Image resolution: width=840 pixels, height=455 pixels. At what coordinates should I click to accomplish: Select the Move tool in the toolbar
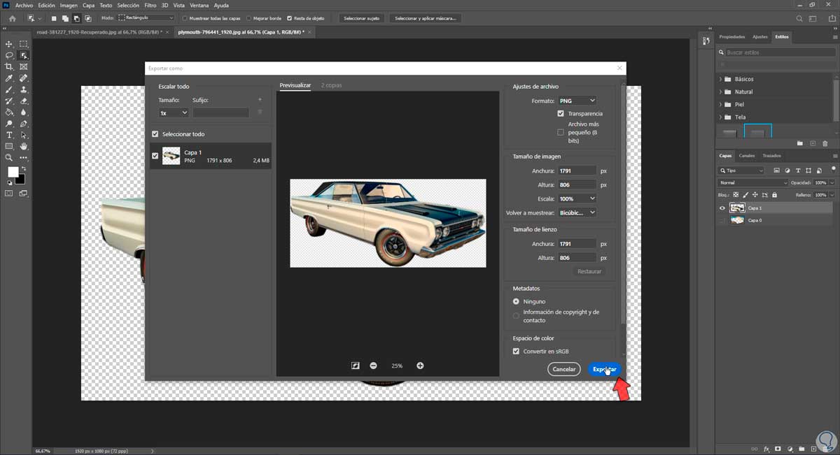click(x=9, y=44)
